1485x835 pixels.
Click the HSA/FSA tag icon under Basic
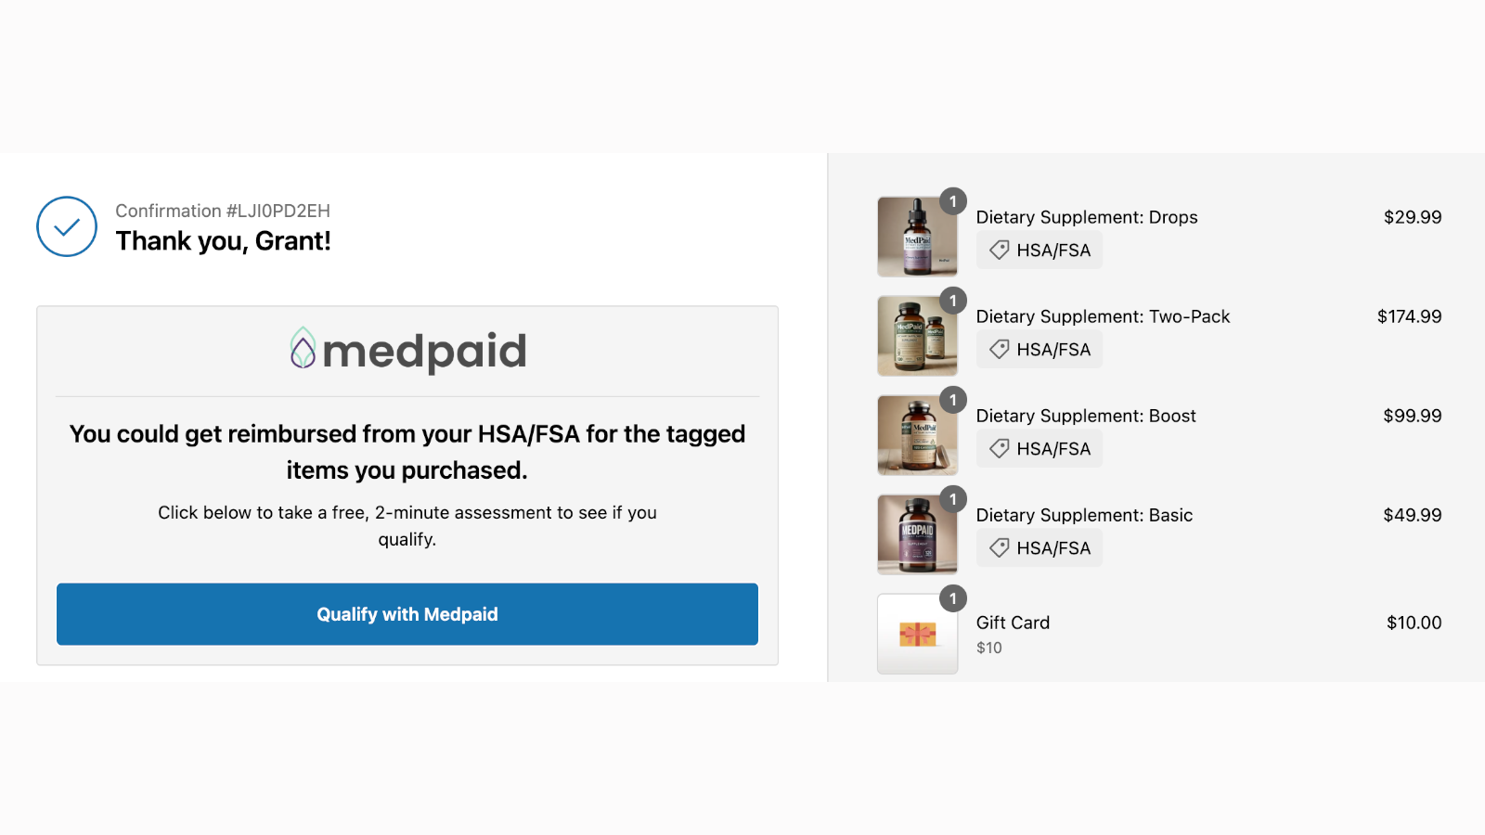click(x=1000, y=548)
